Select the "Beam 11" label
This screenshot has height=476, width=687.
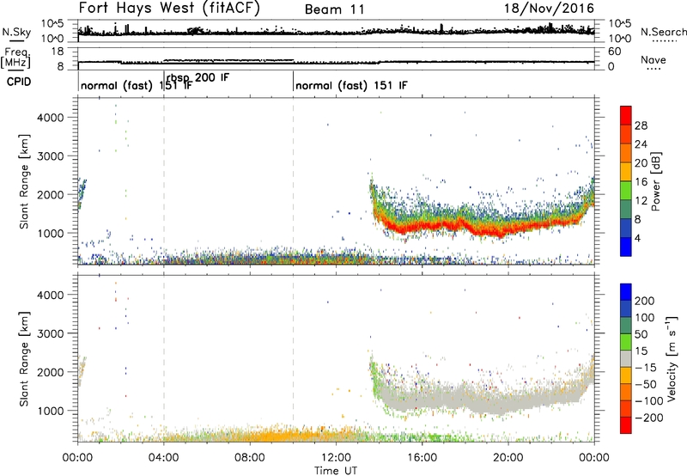click(x=335, y=9)
